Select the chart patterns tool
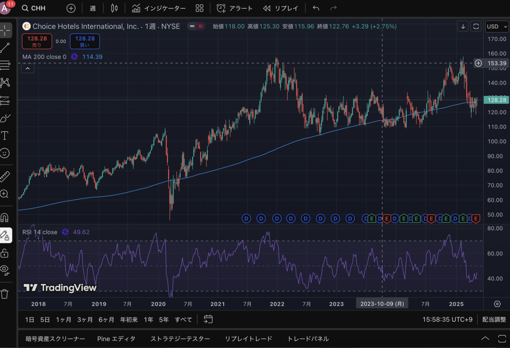The width and height of the screenshot is (510, 348). [5, 83]
